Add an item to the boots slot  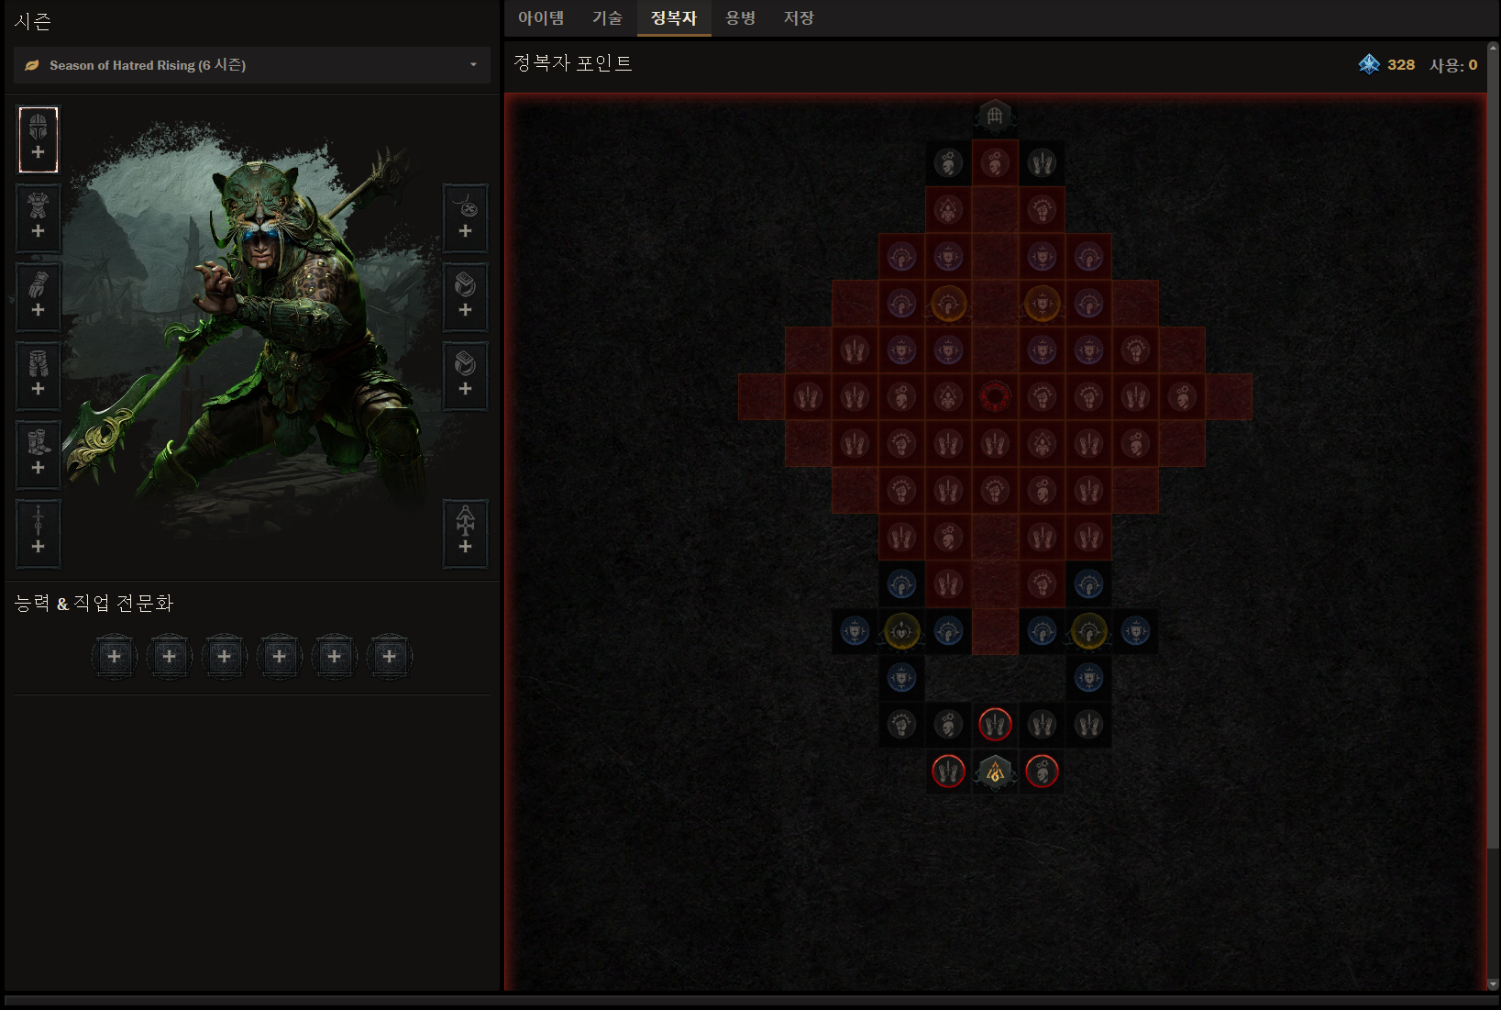pos(39,455)
